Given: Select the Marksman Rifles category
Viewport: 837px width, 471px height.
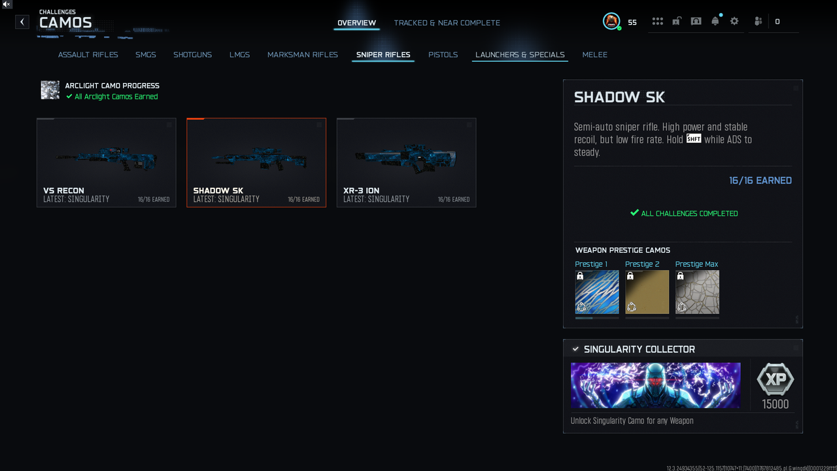Looking at the screenshot, I should pos(303,55).
